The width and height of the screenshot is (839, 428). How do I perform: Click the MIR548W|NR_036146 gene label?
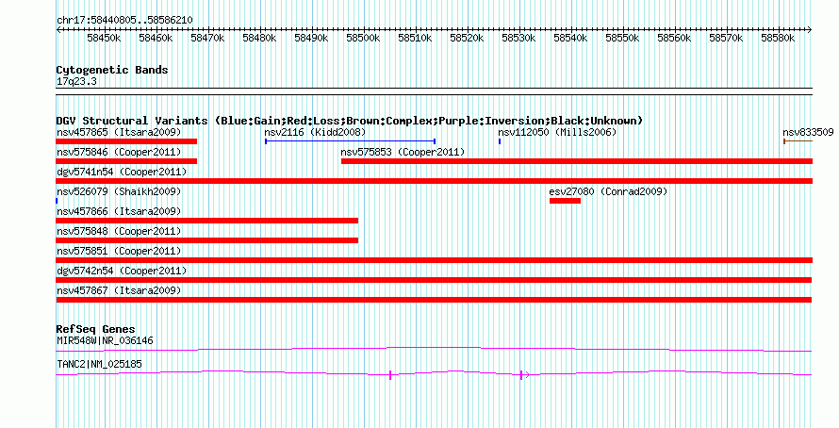(x=105, y=340)
